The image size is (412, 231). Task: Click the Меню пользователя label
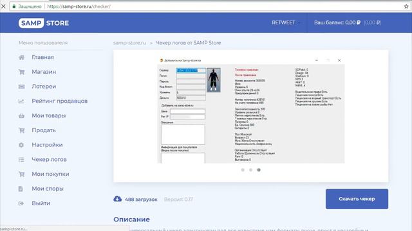tap(43, 43)
